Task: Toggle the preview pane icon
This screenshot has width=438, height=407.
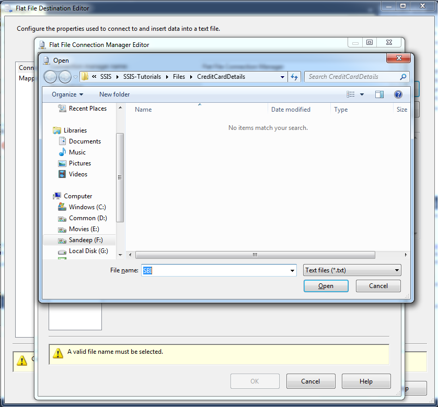Action: coord(379,94)
